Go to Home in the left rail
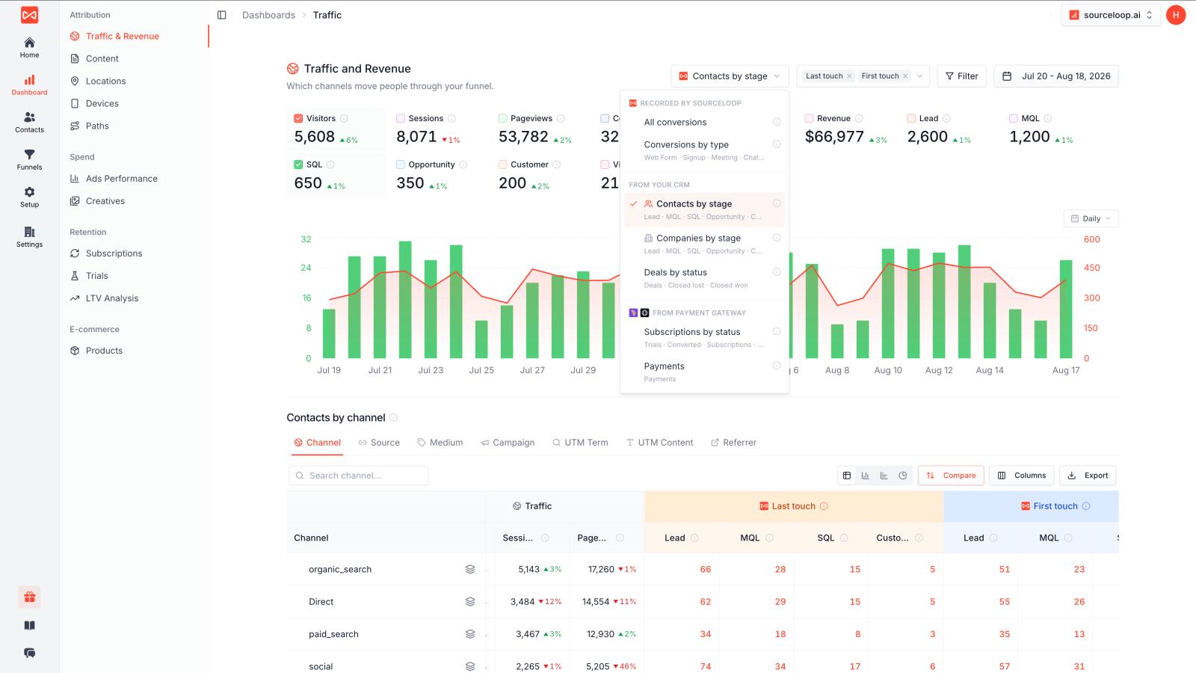1196x673 pixels. [29, 47]
